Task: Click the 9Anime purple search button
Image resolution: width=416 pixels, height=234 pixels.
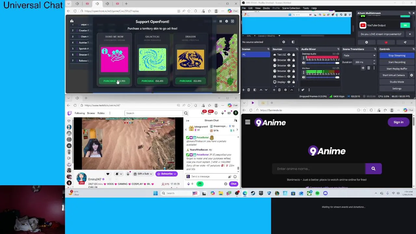Action: [373, 169]
